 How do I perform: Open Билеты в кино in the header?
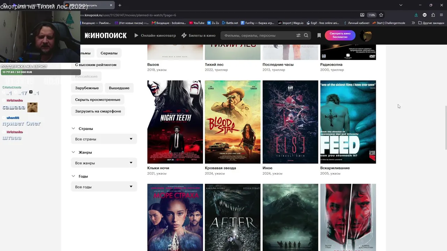[198, 36]
